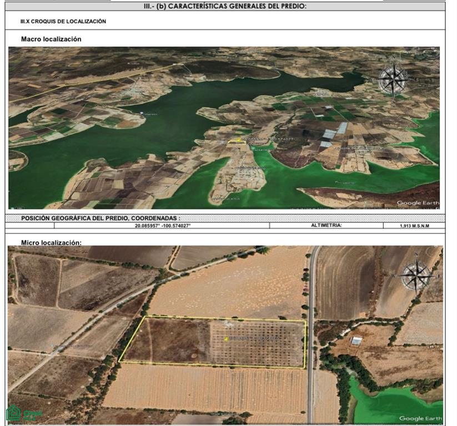Screen dimensions: 457x426
Task: Click the section header Características Generales del Predio
Action: pyautogui.click(x=225, y=6)
